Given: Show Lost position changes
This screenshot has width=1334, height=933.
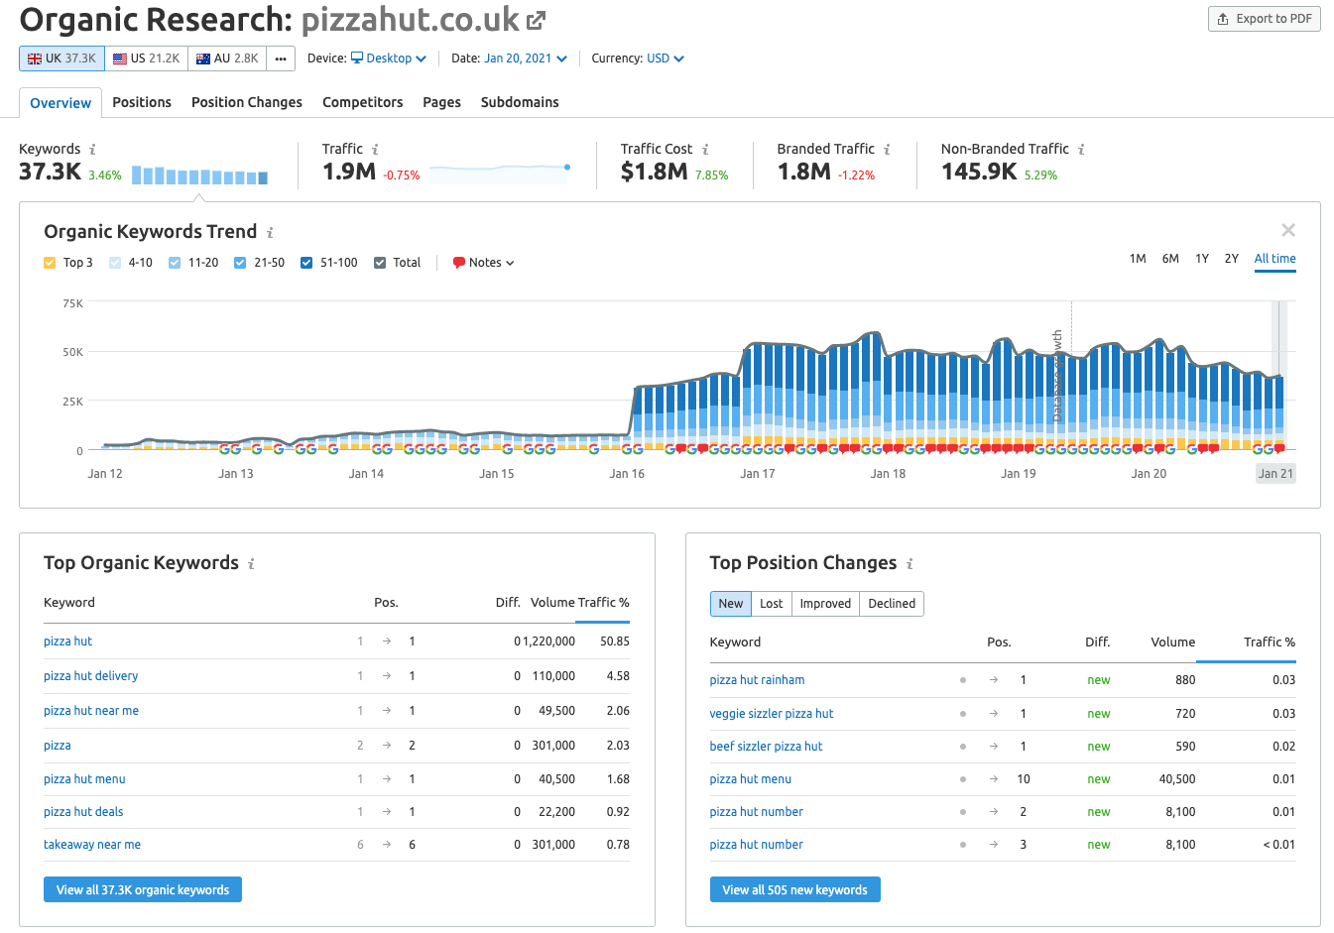Looking at the screenshot, I should click(772, 604).
